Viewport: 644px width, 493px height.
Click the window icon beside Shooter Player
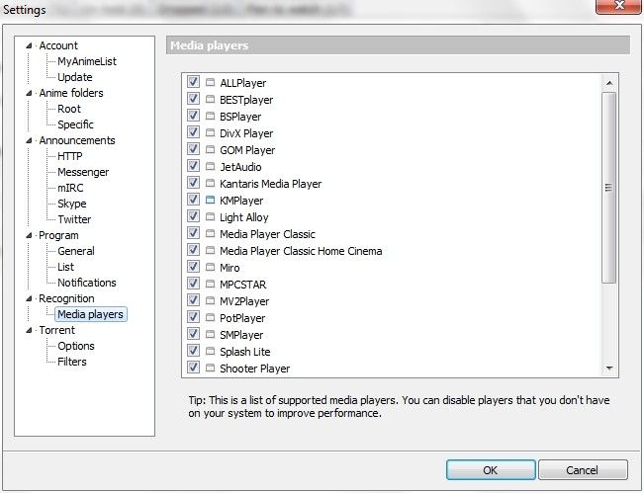pos(210,369)
